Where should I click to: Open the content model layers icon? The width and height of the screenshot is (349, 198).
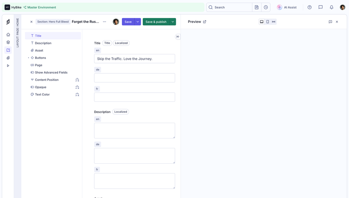pyautogui.click(x=8, y=42)
